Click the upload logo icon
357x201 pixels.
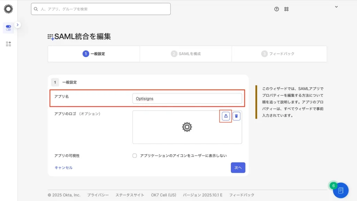pyautogui.click(x=226, y=116)
